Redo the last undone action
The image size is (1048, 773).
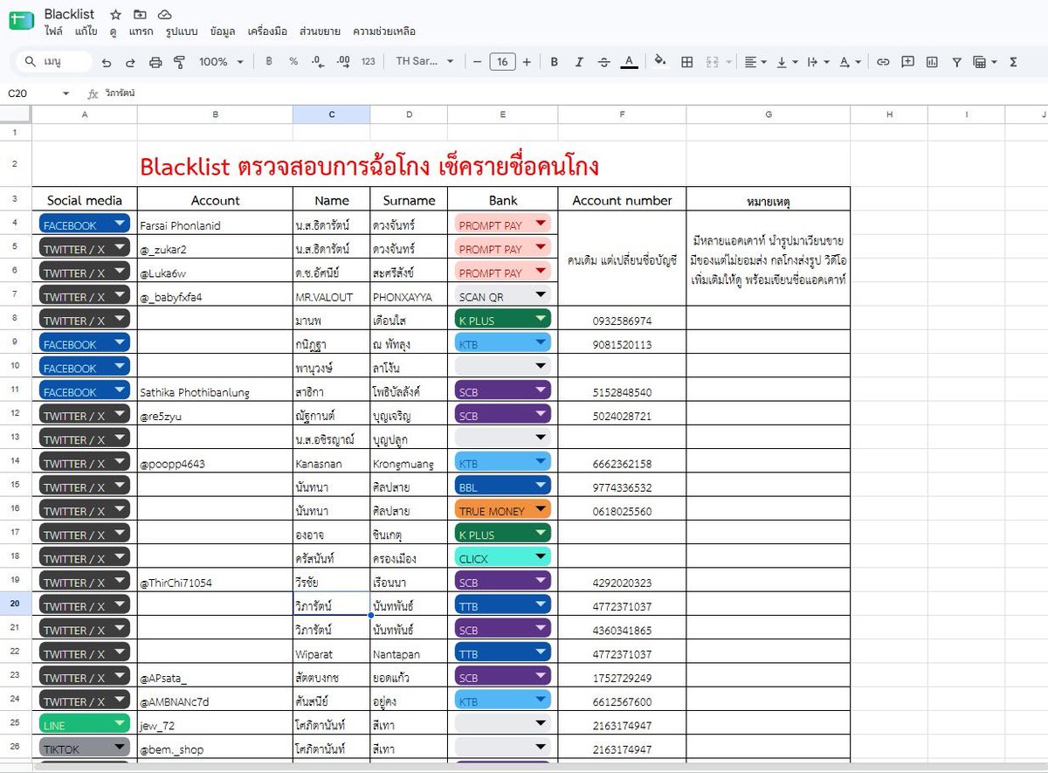coord(130,62)
